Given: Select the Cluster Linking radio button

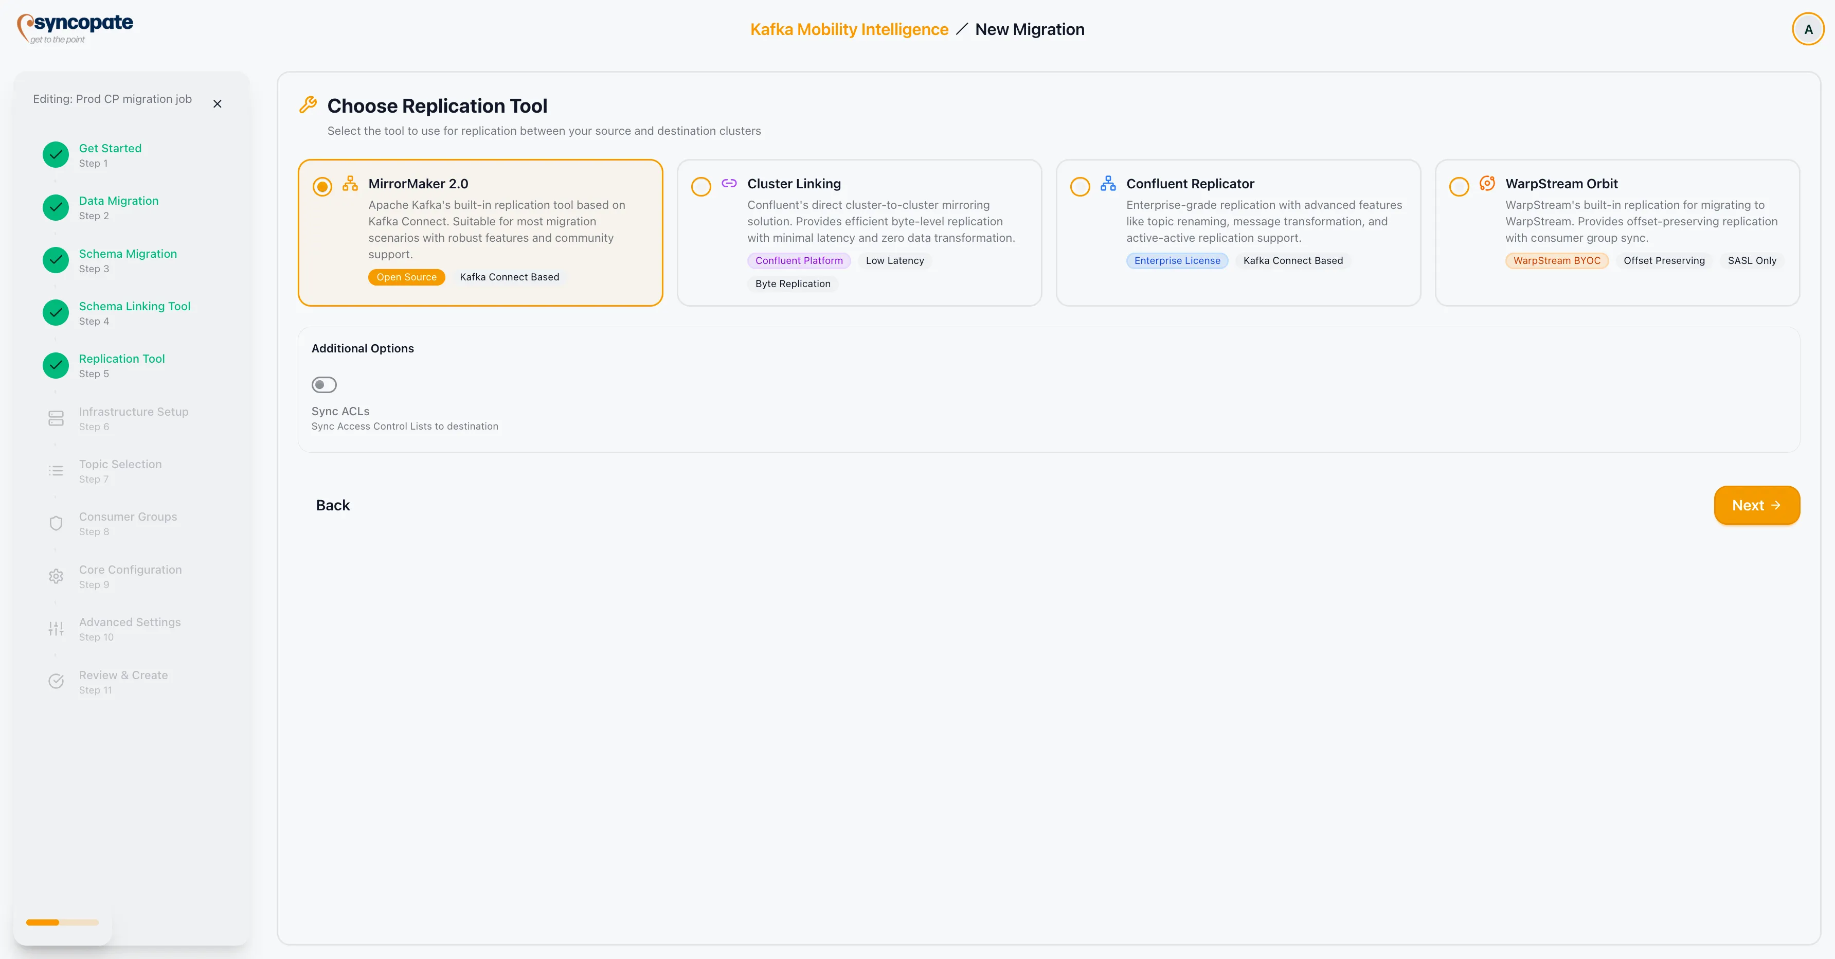Looking at the screenshot, I should 700,187.
